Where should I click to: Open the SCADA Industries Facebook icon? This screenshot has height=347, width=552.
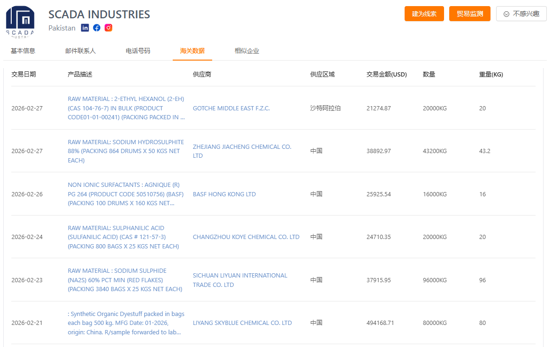pos(97,28)
